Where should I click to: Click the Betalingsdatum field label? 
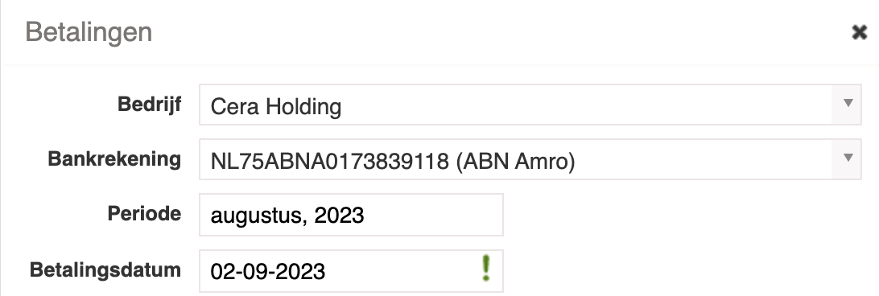(x=105, y=270)
